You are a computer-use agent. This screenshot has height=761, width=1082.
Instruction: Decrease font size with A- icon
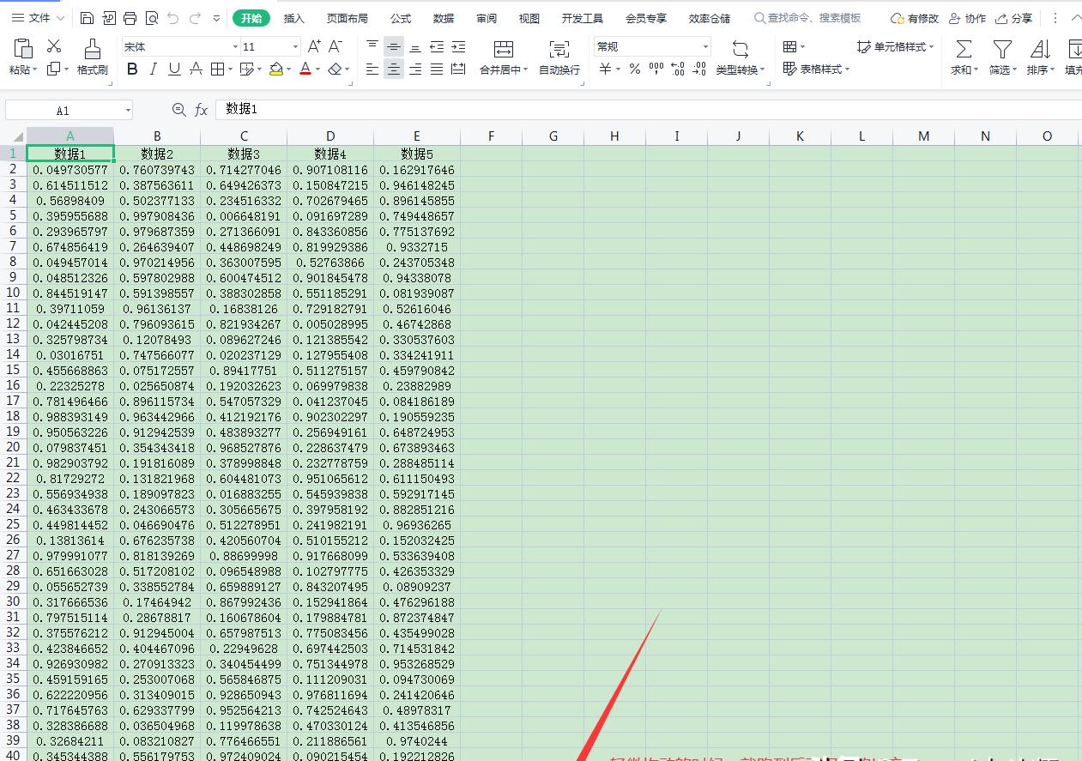(x=335, y=46)
